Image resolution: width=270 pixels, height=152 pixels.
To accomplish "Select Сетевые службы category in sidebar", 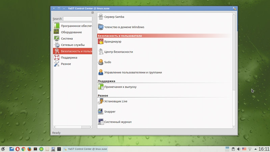I will pyautogui.click(x=73, y=45).
